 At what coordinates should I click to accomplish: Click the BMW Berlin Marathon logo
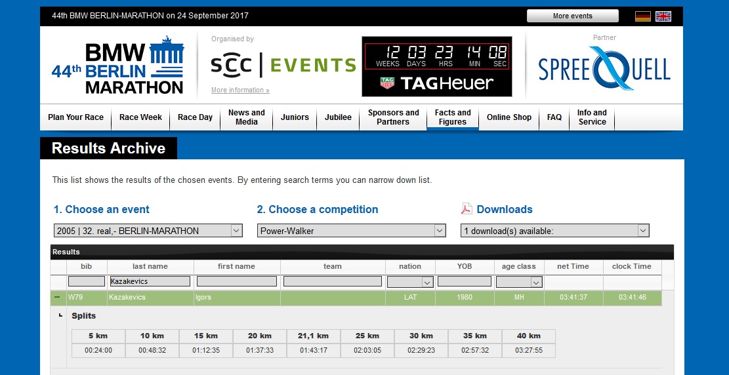point(117,65)
